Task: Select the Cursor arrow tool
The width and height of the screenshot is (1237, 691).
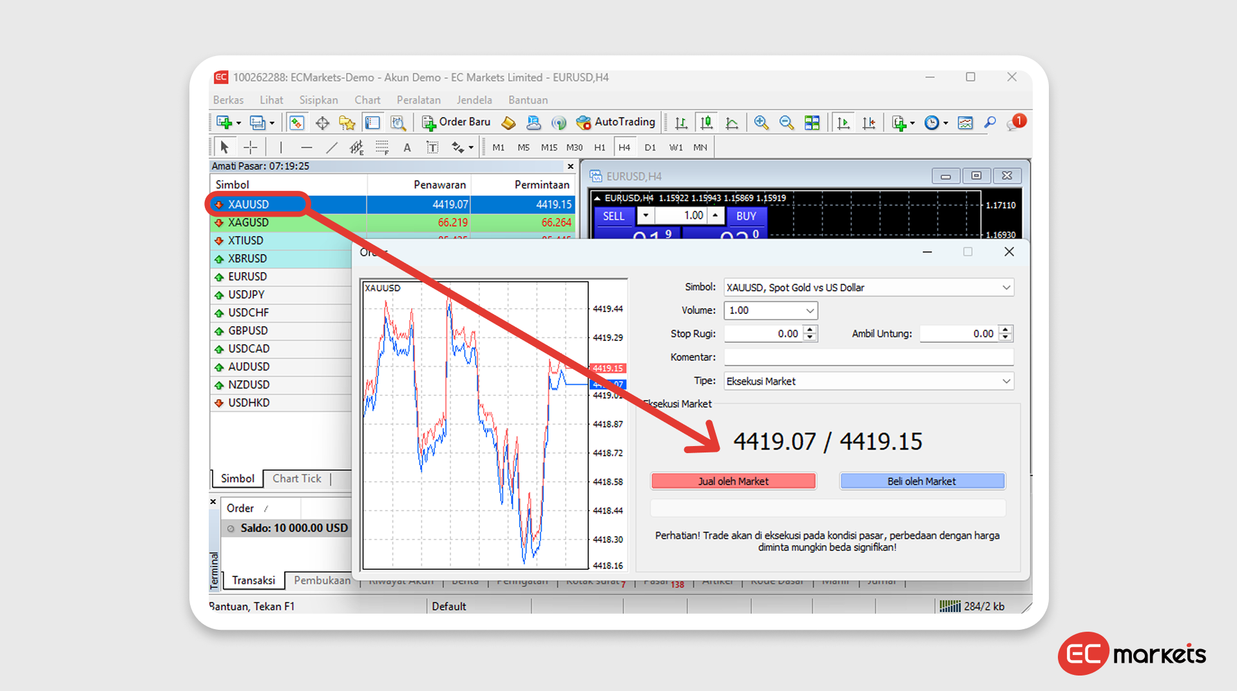Action: tap(224, 148)
